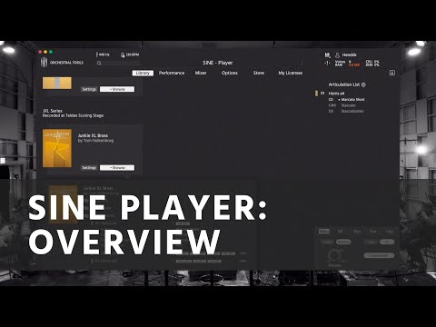Image resolution: width=436 pixels, height=327 pixels.
Task: Go to the Store tab
Action: (259, 73)
